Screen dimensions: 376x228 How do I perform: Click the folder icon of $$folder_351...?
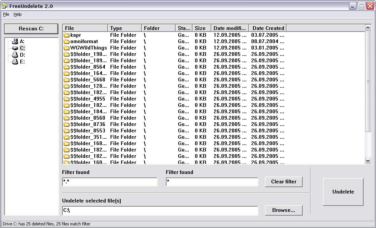click(x=67, y=137)
